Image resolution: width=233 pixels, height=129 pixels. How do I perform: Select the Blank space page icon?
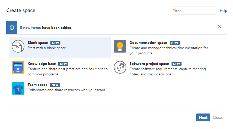[18, 46]
